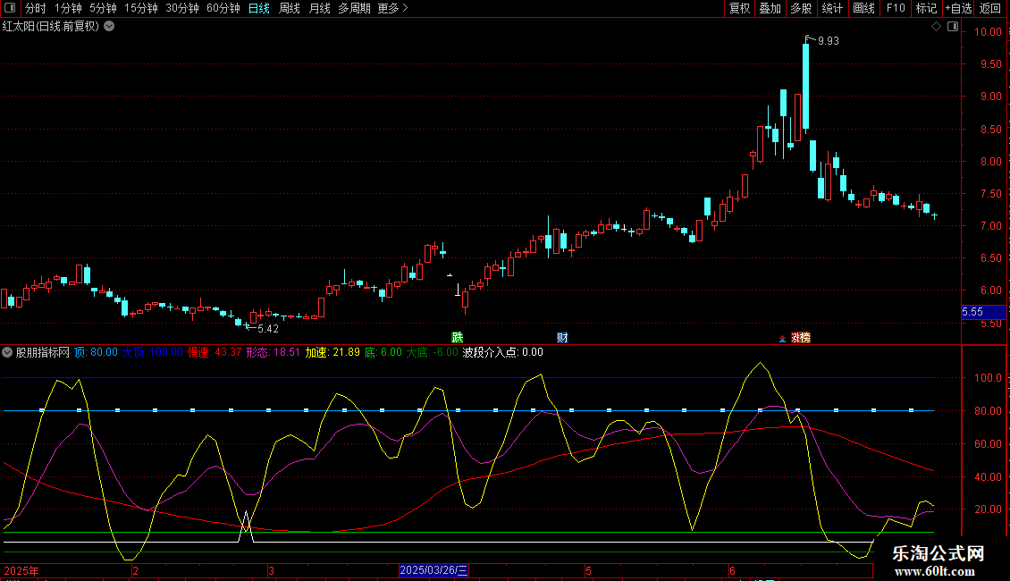Image resolution: width=1010 pixels, height=581 pixels.
Task: Click the blue 财 financial marker
Action: point(562,337)
